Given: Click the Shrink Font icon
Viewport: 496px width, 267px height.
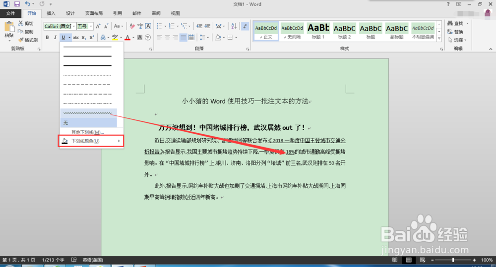Looking at the screenshot, I should [x=106, y=26].
